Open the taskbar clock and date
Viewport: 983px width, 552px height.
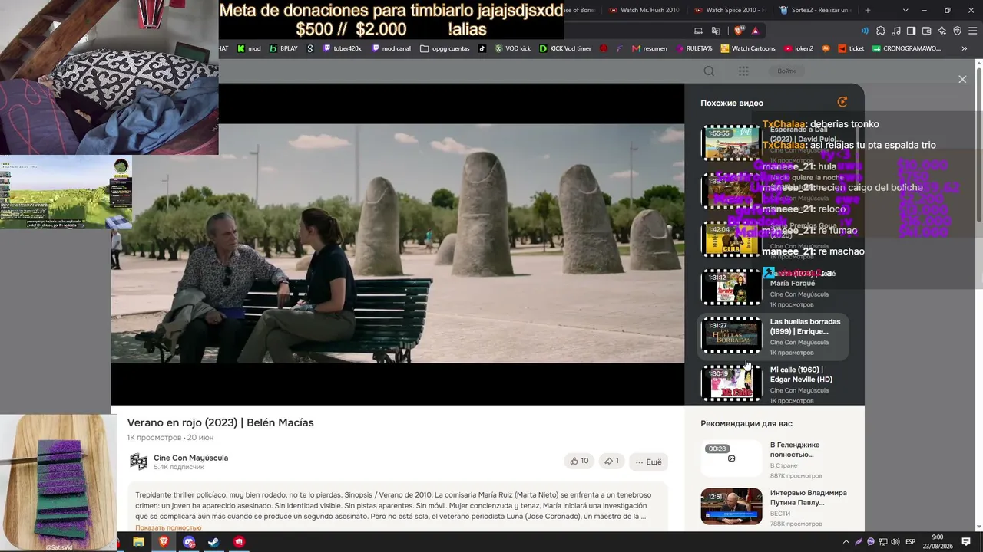coord(937,542)
